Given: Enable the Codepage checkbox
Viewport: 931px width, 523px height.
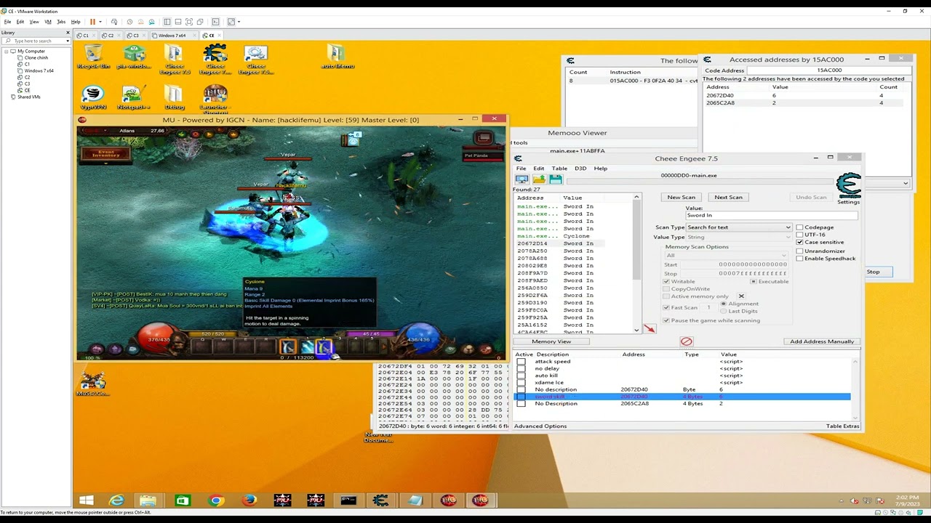Looking at the screenshot, I should coord(799,227).
